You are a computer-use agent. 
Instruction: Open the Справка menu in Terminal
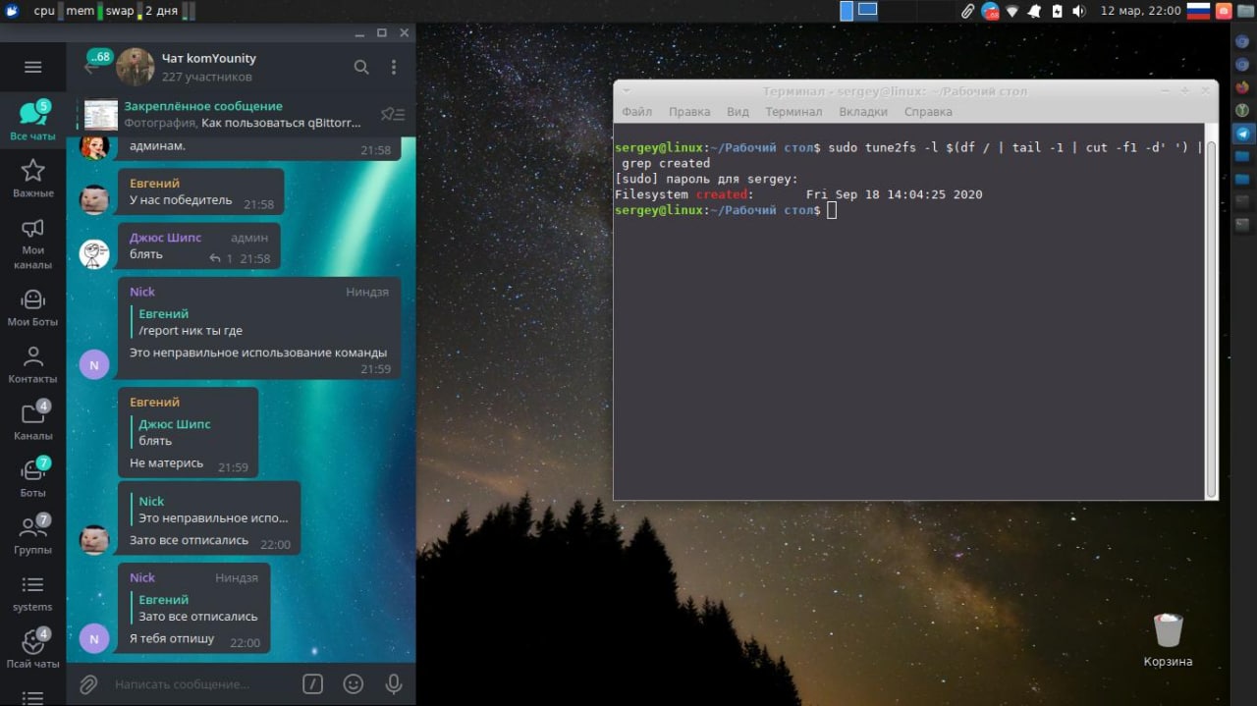pos(928,111)
